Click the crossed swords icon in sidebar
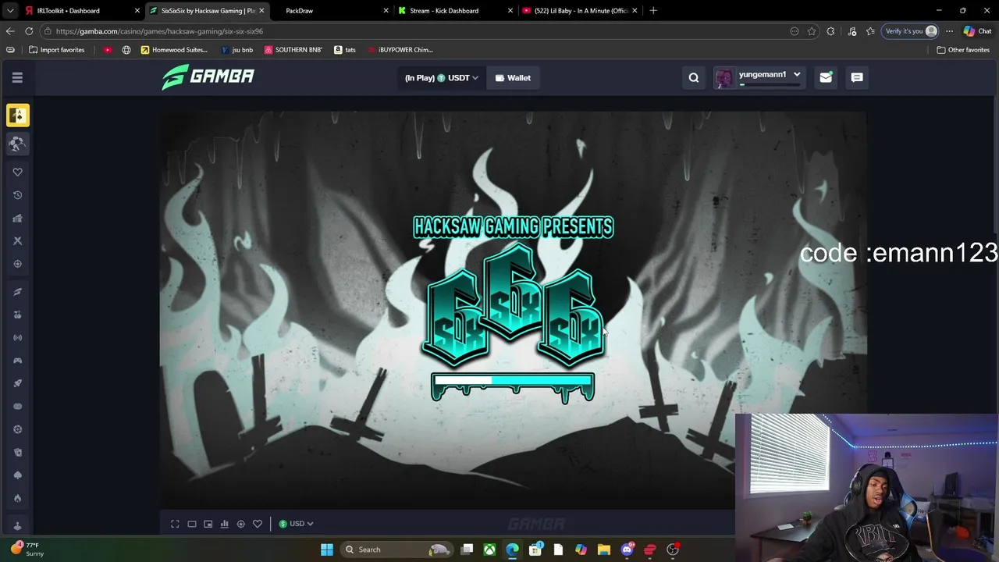This screenshot has height=562, width=999. (x=17, y=240)
